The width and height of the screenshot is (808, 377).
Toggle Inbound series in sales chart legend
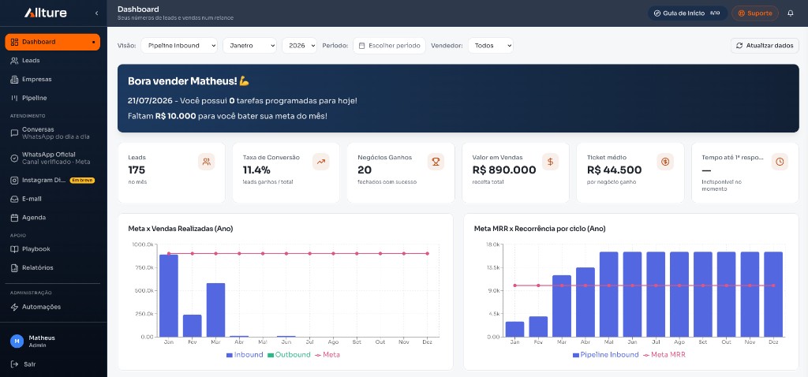click(245, 355)
